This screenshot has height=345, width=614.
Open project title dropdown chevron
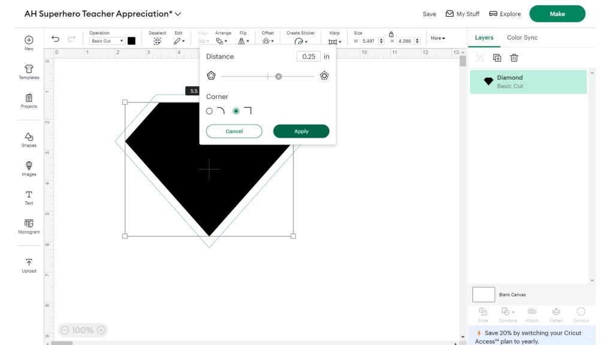tap(178, 14)
